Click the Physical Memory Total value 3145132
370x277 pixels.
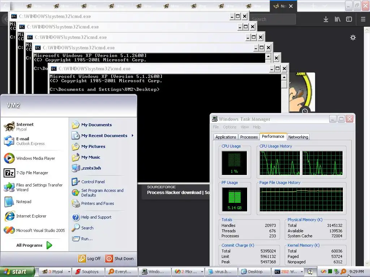(335, 225)
